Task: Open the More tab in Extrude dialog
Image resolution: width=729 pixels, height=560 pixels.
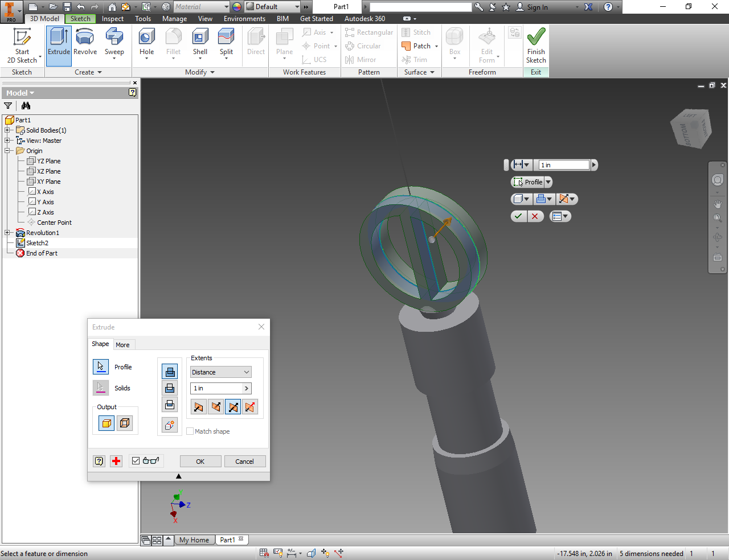Action: coord(122,345)
